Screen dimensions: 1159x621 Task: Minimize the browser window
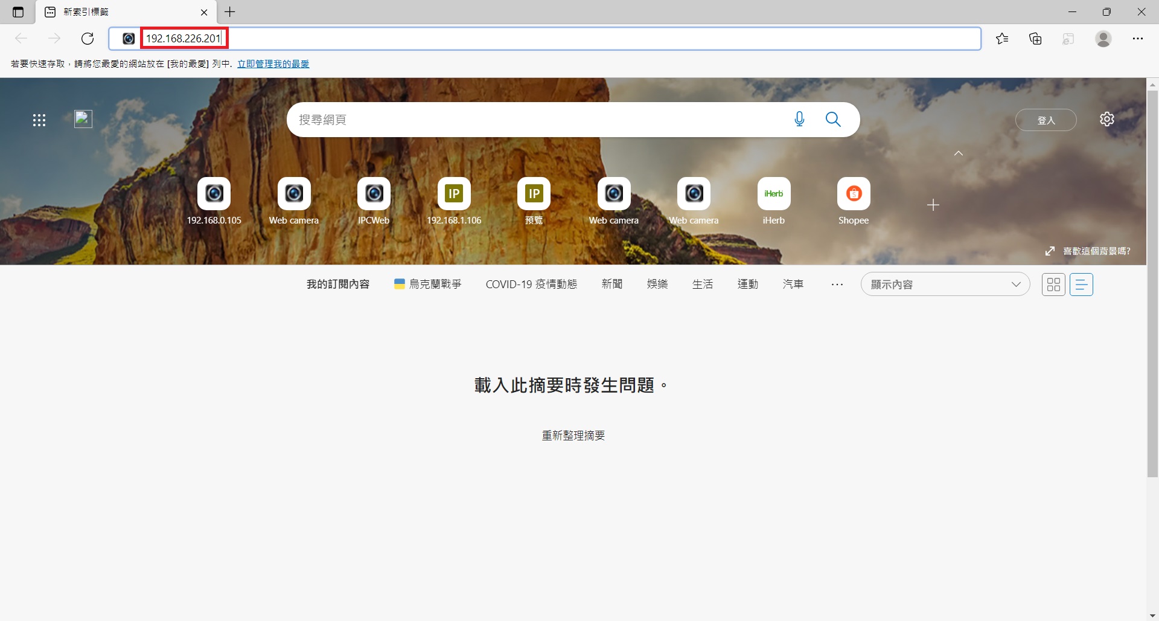1072,12
